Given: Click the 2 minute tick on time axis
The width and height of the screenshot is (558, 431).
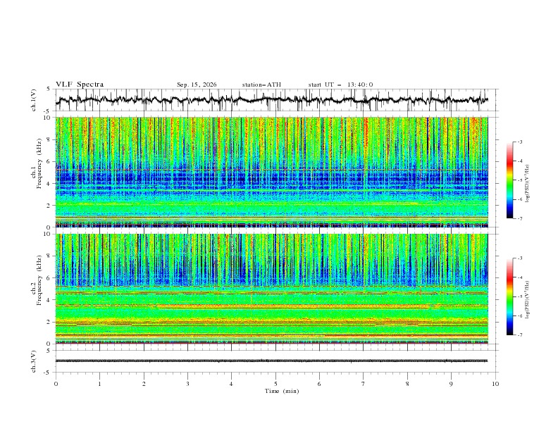Looking at the screenshot, I should tap(144, 384).
